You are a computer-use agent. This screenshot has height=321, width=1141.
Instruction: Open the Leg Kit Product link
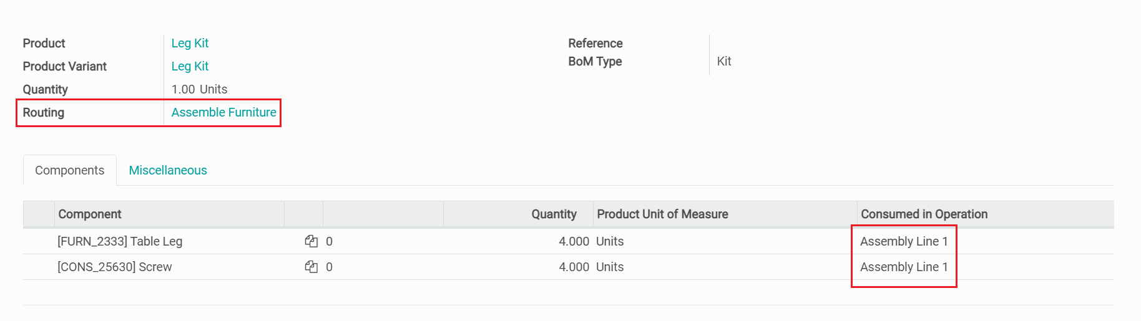(x=190, y=43)
